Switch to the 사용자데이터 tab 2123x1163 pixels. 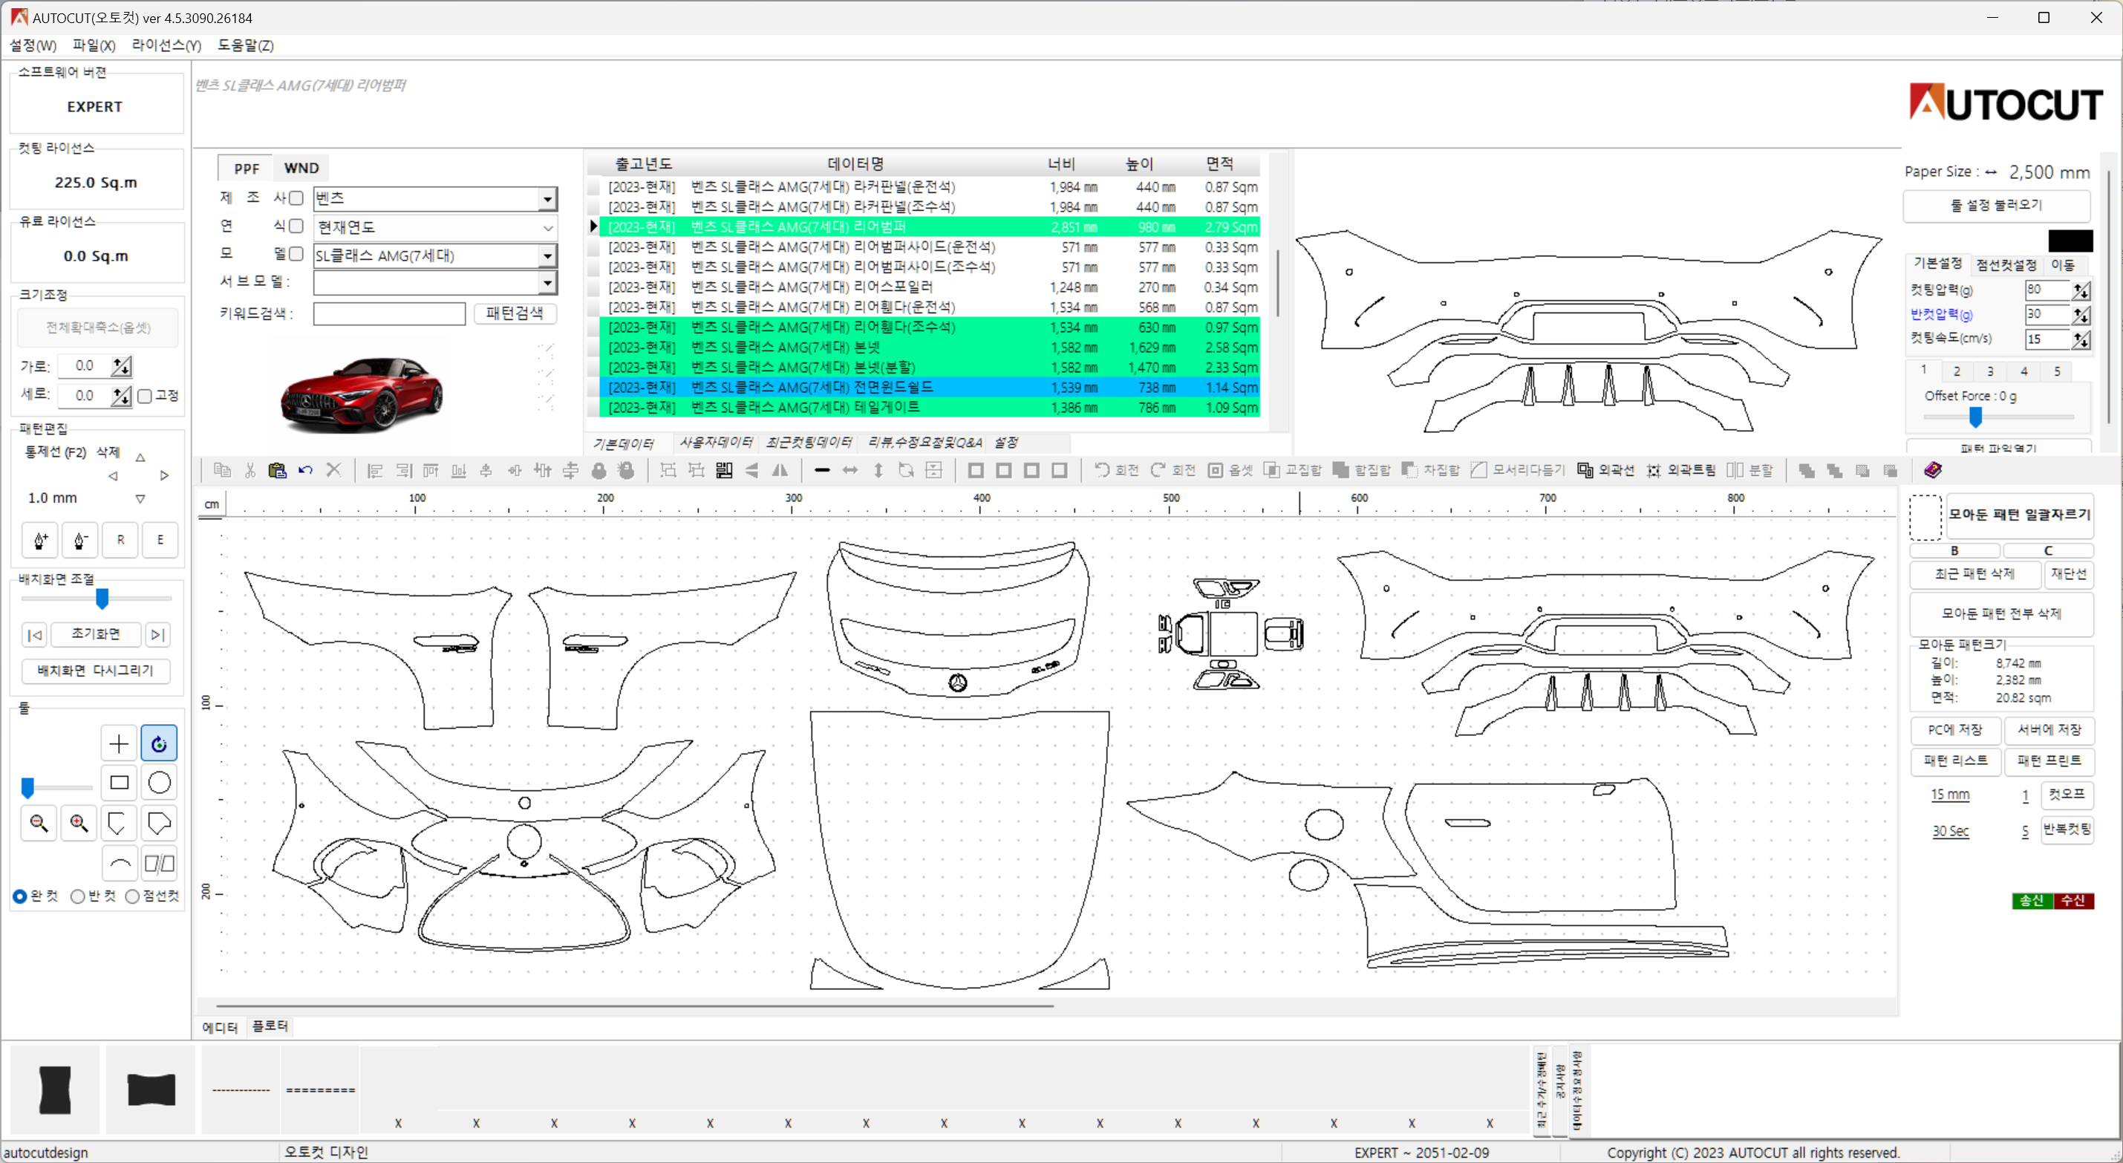coord(715,443)
